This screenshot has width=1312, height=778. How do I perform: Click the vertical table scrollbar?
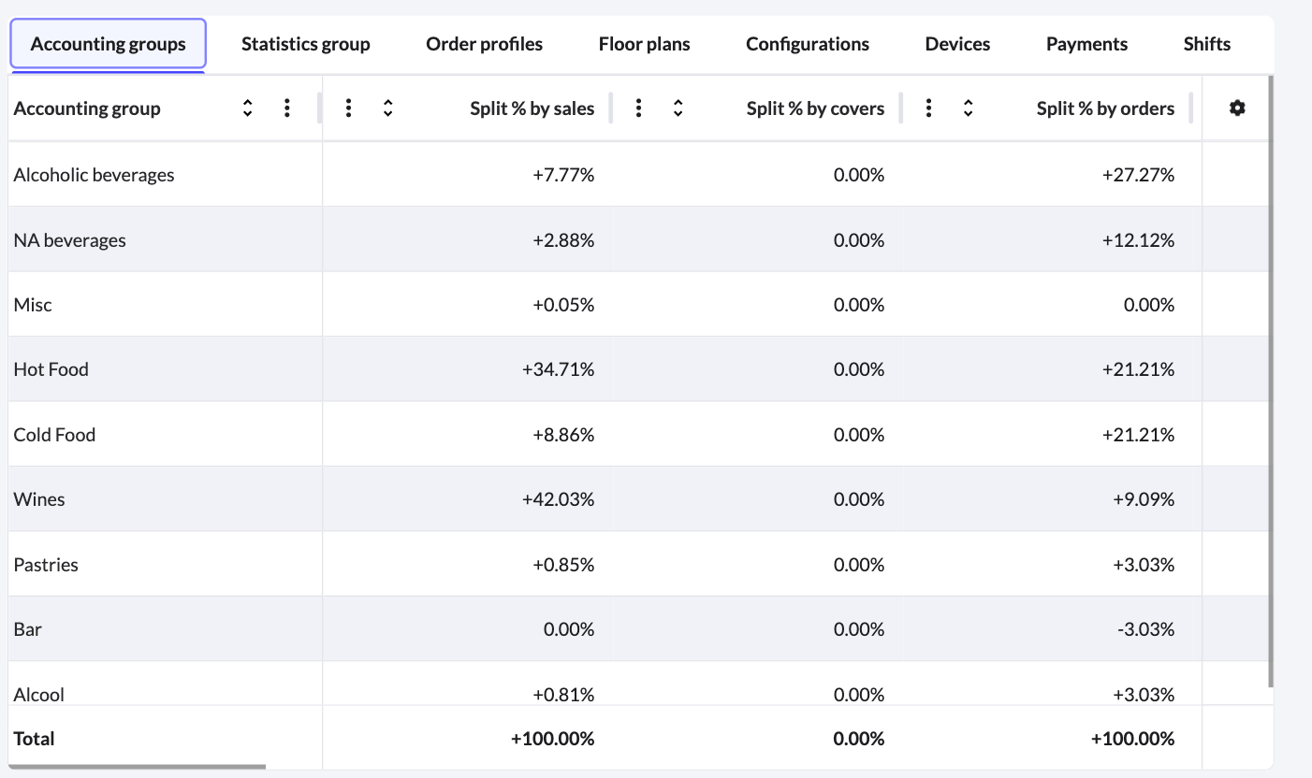coord(1270,374)
